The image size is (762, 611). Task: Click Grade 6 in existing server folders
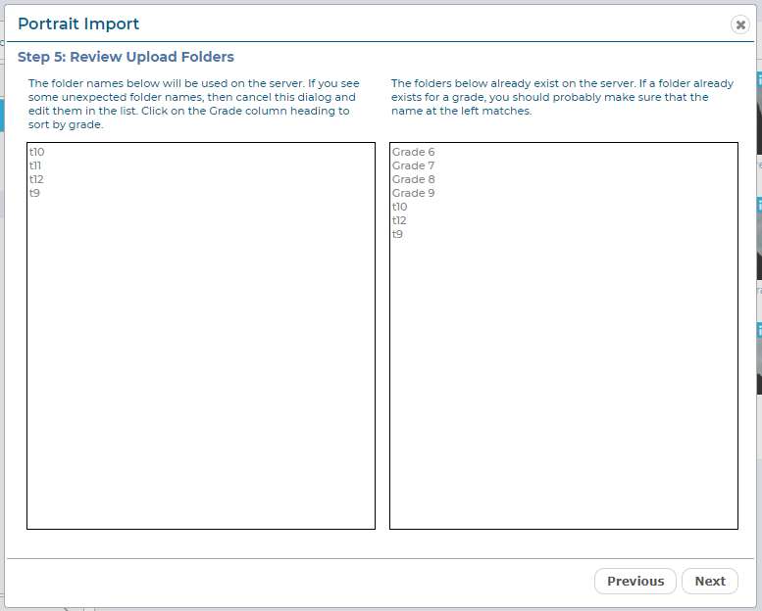[x=413, y=152]
